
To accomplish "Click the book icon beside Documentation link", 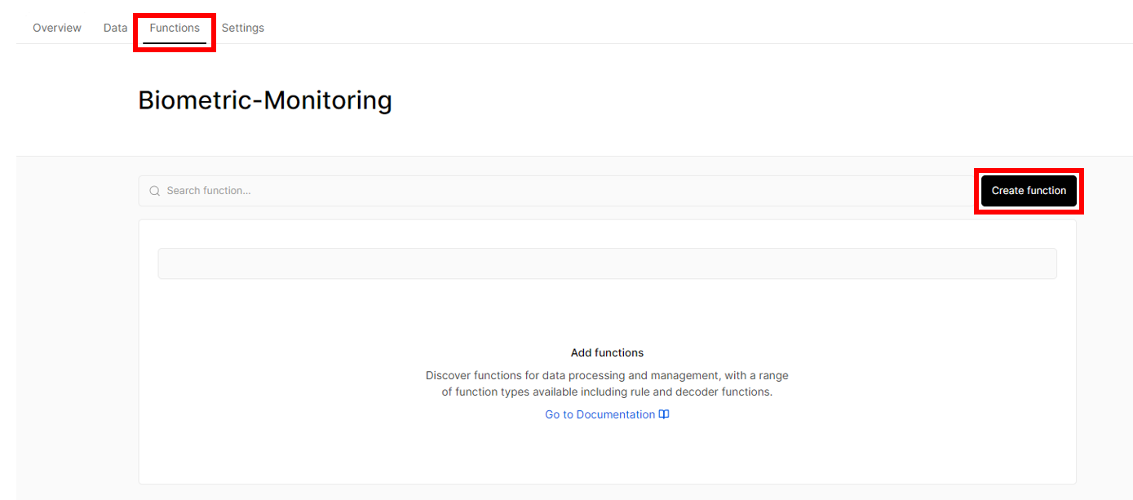I will 664,414.
